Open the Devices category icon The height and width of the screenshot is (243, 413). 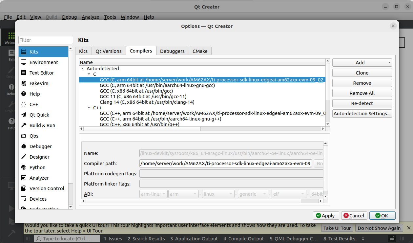pyautogui.click(x=24, y=199)
